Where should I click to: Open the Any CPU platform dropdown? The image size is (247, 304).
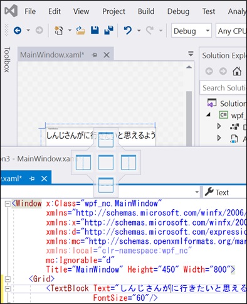[x=231, y=31]
